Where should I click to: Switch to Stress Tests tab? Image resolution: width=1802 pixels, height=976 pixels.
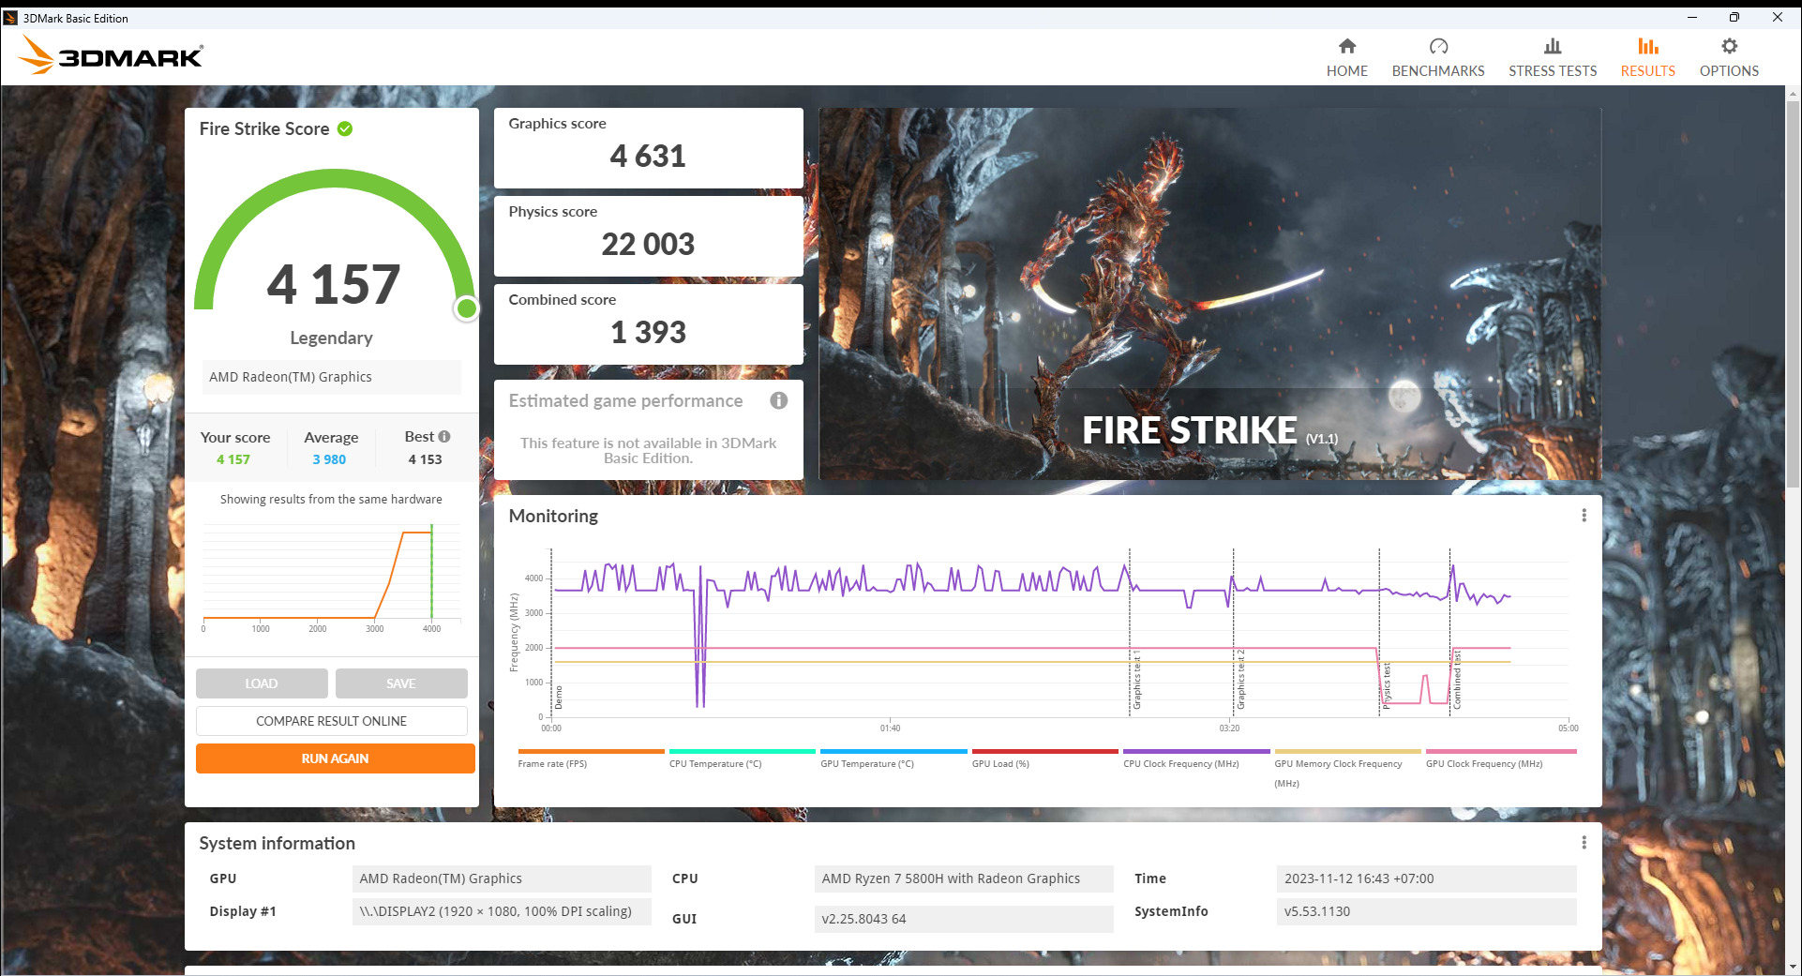(x=1553, y=57)
